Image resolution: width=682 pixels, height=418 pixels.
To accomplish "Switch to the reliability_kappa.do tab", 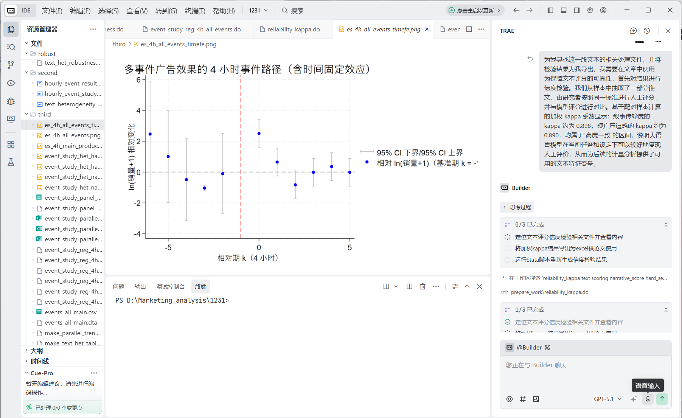I will (294, 29).
